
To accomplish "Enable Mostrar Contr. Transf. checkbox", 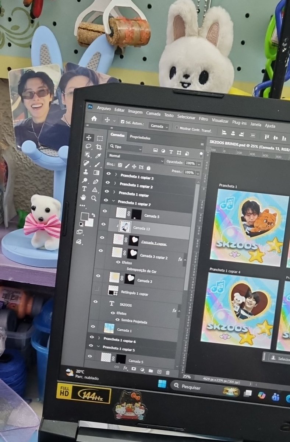I will tap(177, 128).
